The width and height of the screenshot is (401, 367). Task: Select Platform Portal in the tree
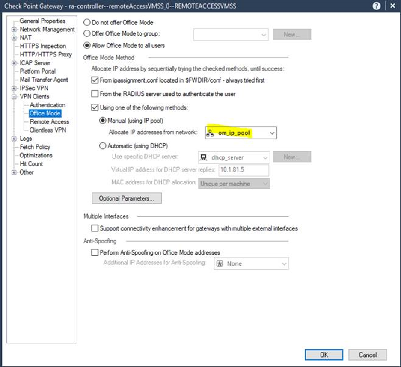(38, 71)
